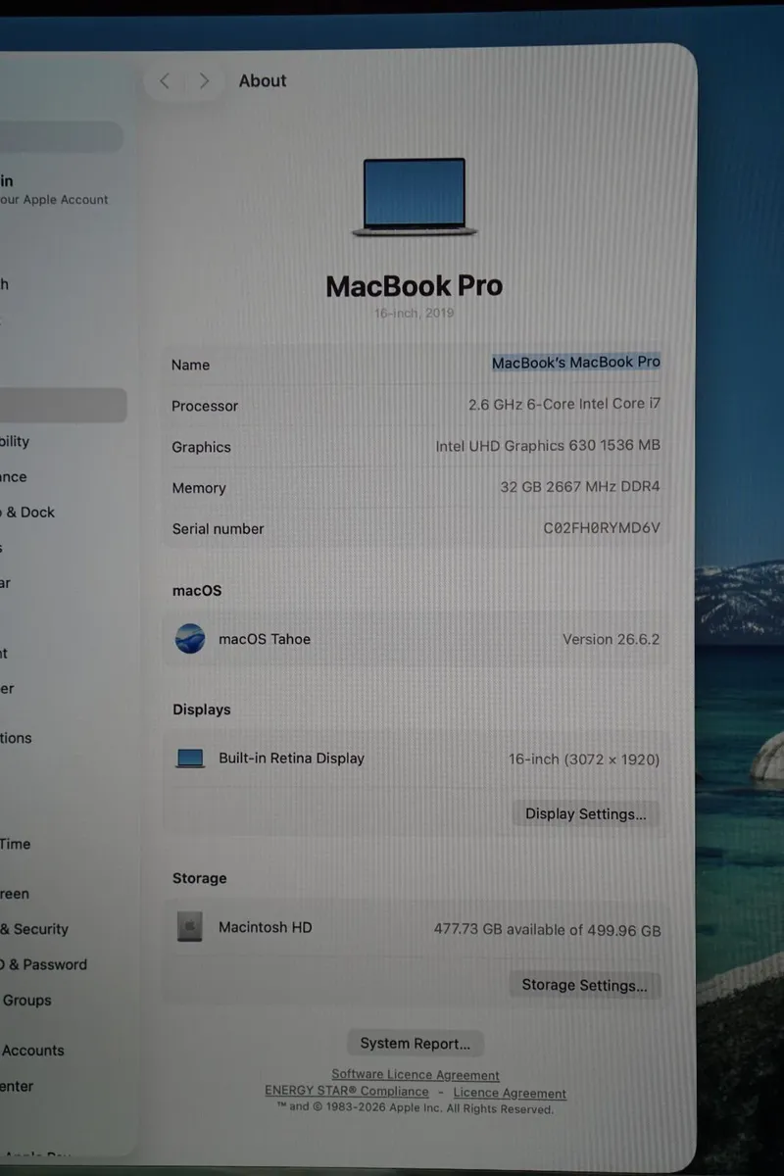Open the ENERGY STAR Compliance link
The width and height of the screenshot is (784, 1176).
[x=347, y=1092]
